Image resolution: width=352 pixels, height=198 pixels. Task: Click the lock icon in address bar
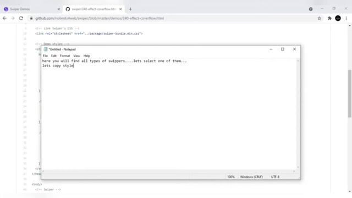click(x=31, y=18)
